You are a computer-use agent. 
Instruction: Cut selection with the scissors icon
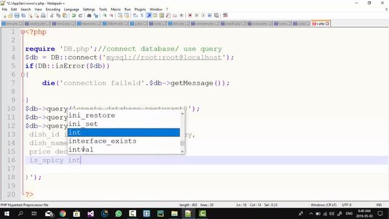point(52,15)
